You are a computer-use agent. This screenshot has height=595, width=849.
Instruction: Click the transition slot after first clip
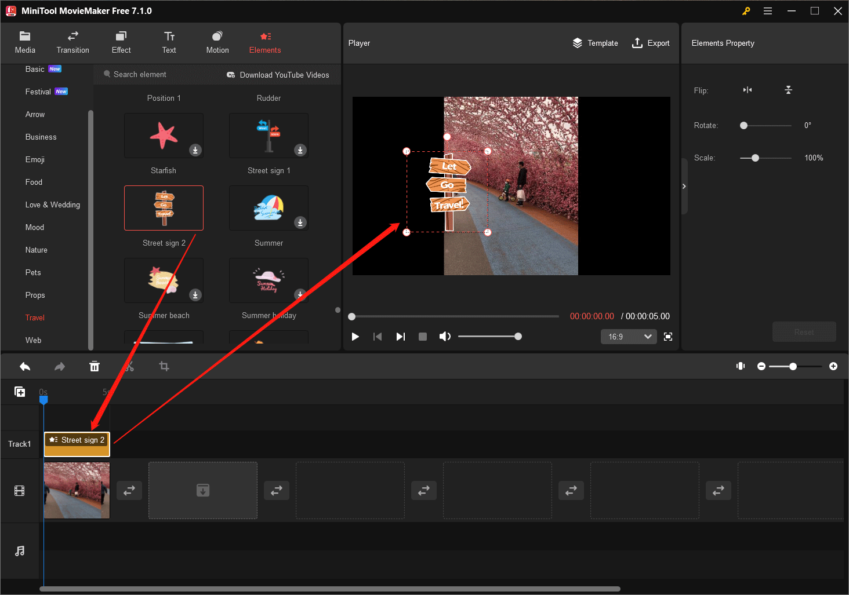(x=129, y=490)
